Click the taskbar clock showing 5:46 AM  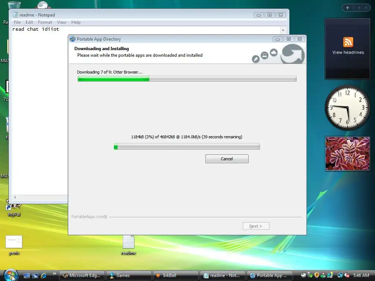[361, 275]
